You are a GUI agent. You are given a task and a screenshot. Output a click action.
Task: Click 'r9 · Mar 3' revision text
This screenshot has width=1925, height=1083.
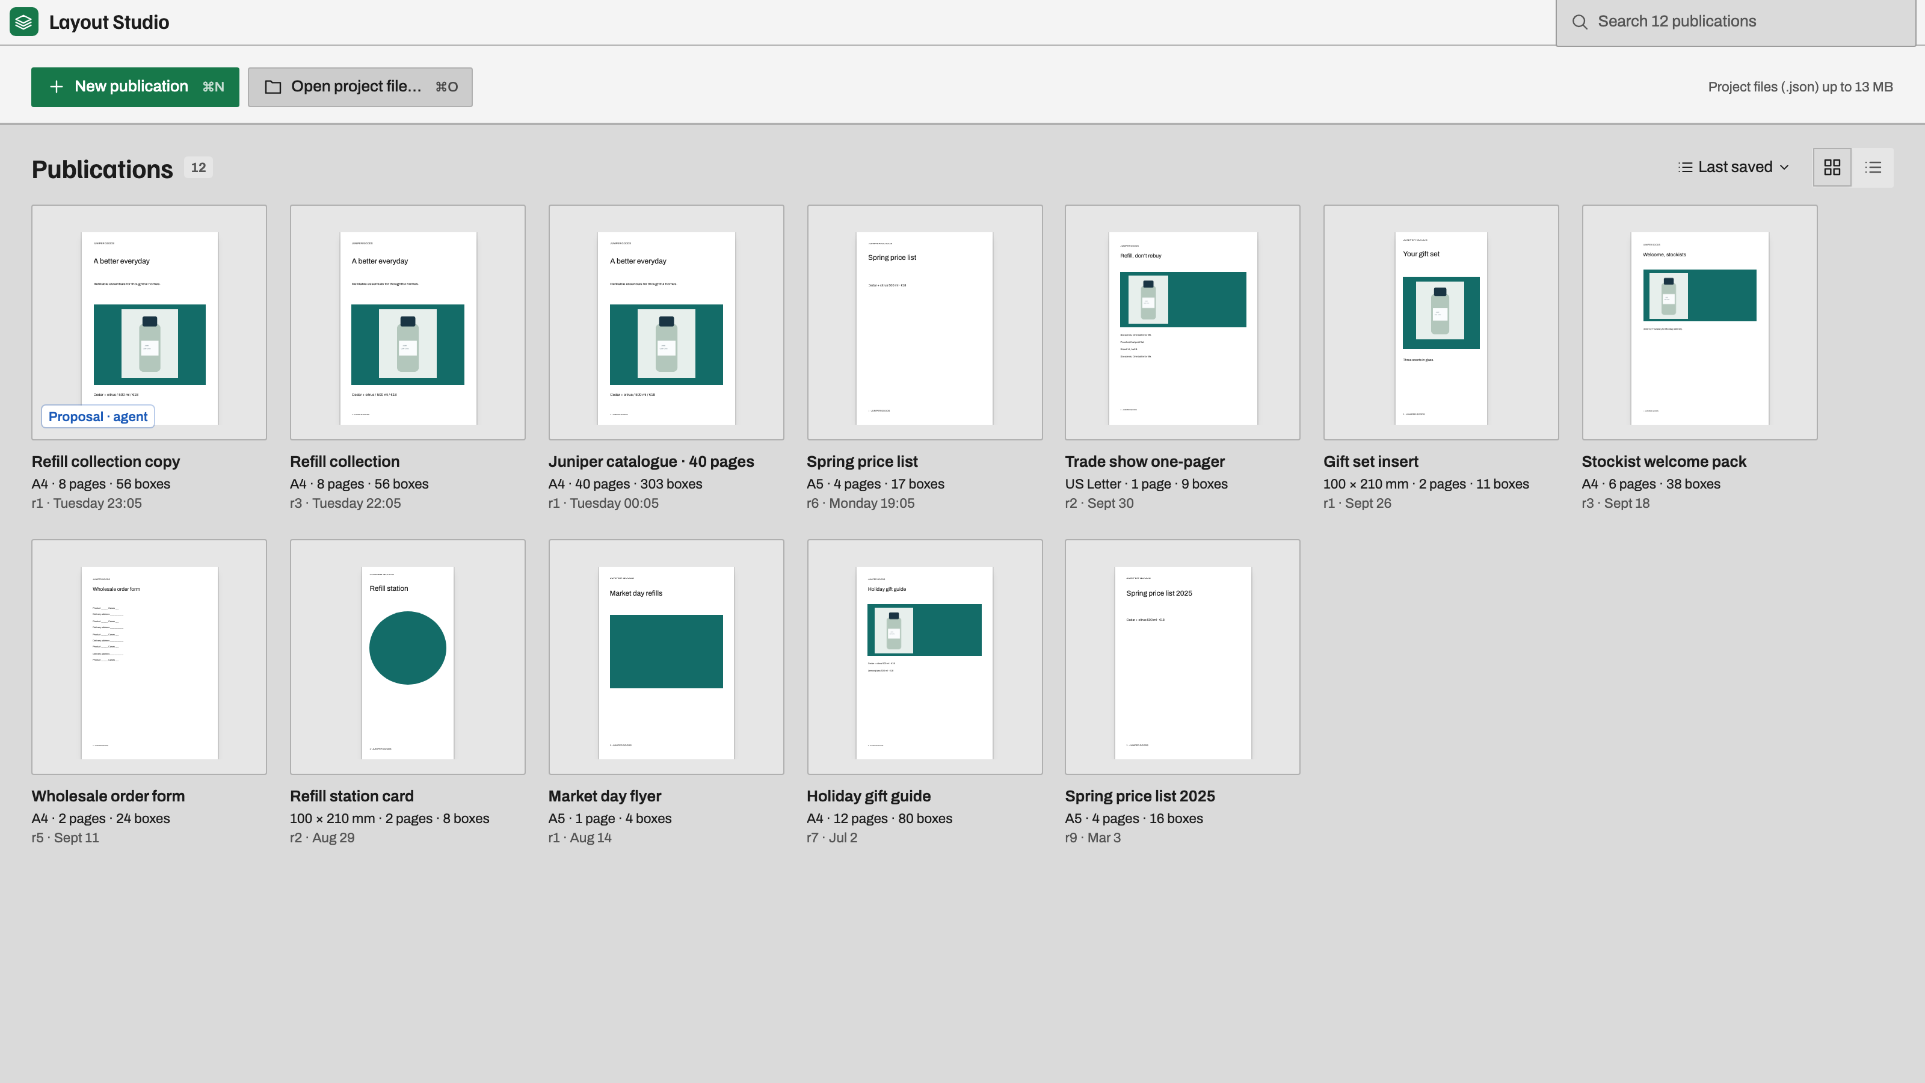pos(1092,838)
